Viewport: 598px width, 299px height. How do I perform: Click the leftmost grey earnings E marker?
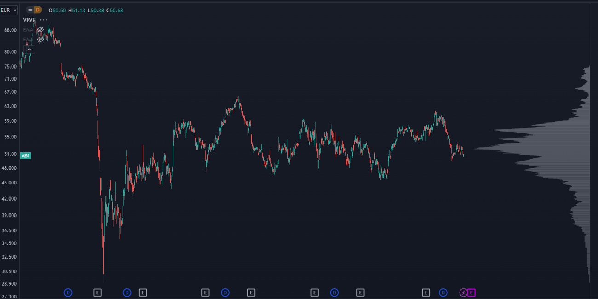tap(98, 293)
